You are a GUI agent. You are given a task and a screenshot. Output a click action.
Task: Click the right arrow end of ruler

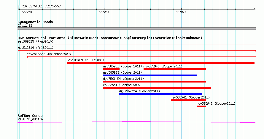tap(255, 9)
